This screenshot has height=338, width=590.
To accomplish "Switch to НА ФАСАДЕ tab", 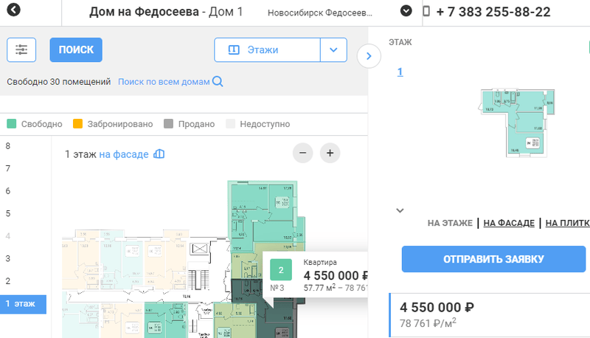I will 509,223.
